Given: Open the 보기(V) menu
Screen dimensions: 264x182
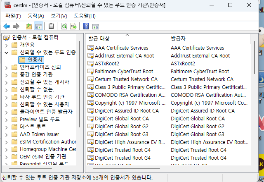Looking at the screenshot, I should 59,16.
